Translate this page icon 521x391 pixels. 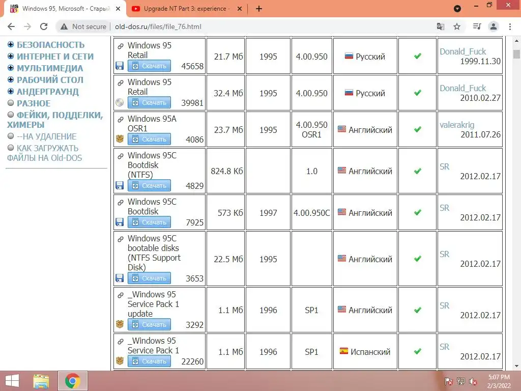point(440,26)
